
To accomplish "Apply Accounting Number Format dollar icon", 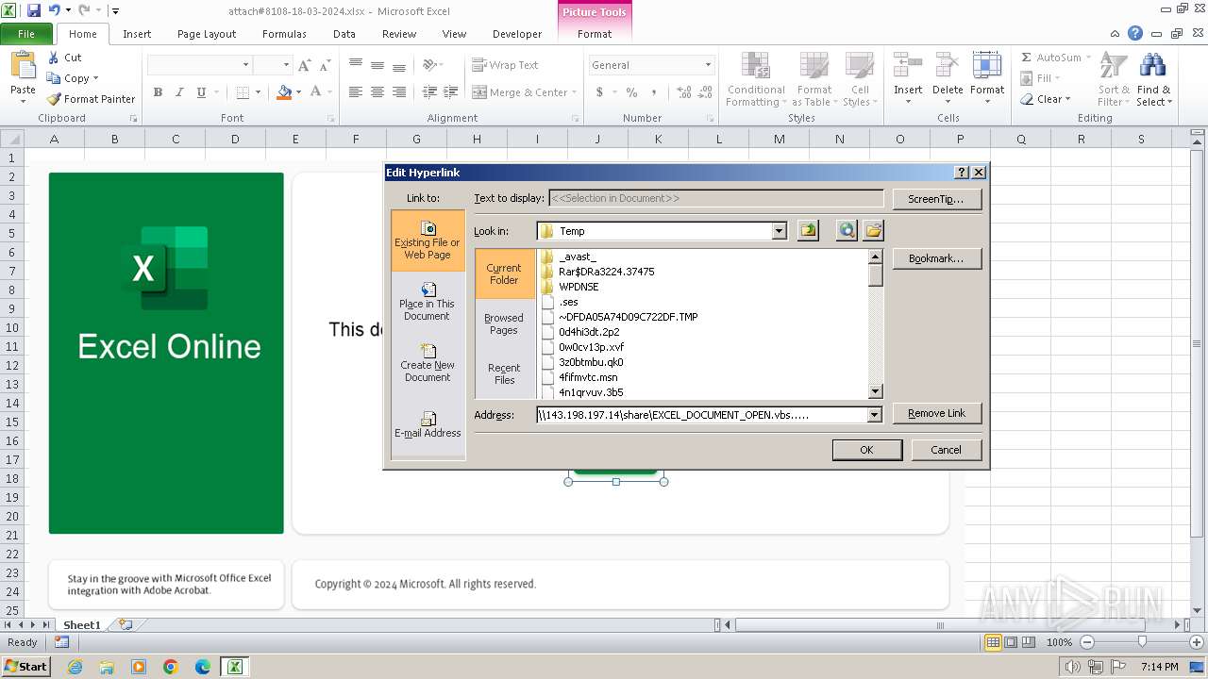I will 599,92.
